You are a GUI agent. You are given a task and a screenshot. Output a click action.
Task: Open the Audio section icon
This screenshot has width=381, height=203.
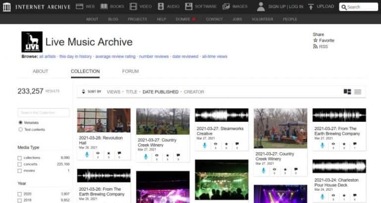pyautogui.click(x=161, y=6)
